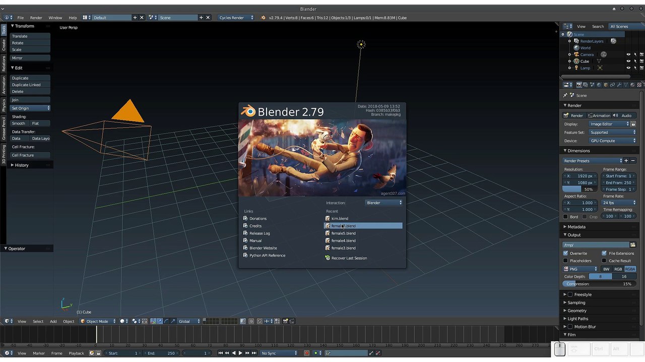The width and height of the screenshot is (645, 362).
Task: Open the Render properties tab icon
Action: pyautogui.click(x=579, y=84)
